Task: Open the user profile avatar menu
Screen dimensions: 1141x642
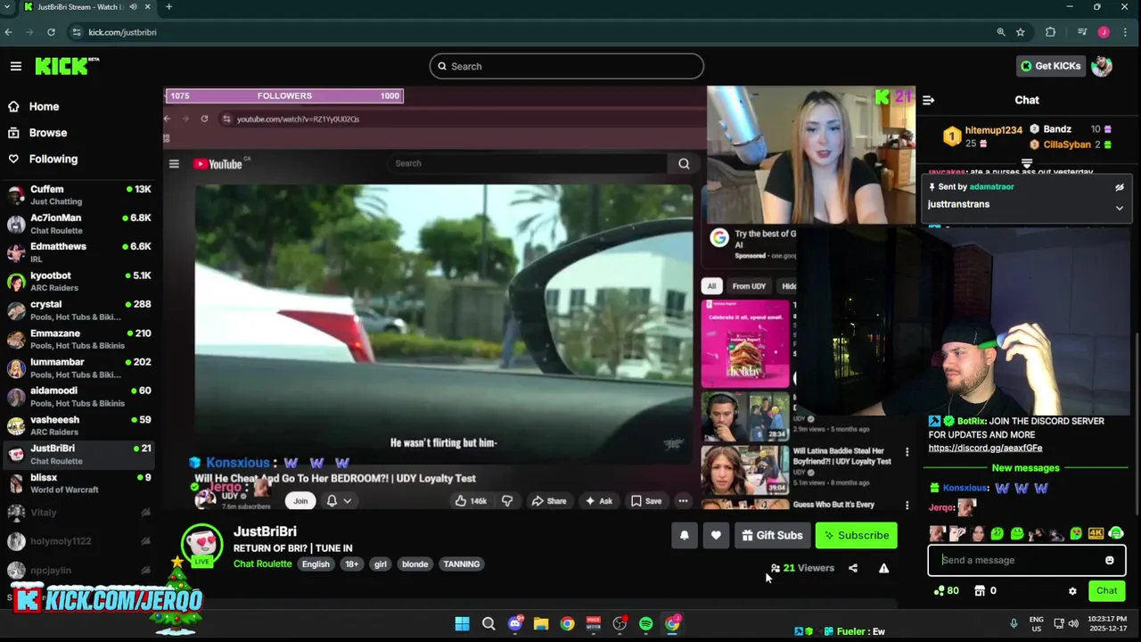Action: coord(1102,66)
